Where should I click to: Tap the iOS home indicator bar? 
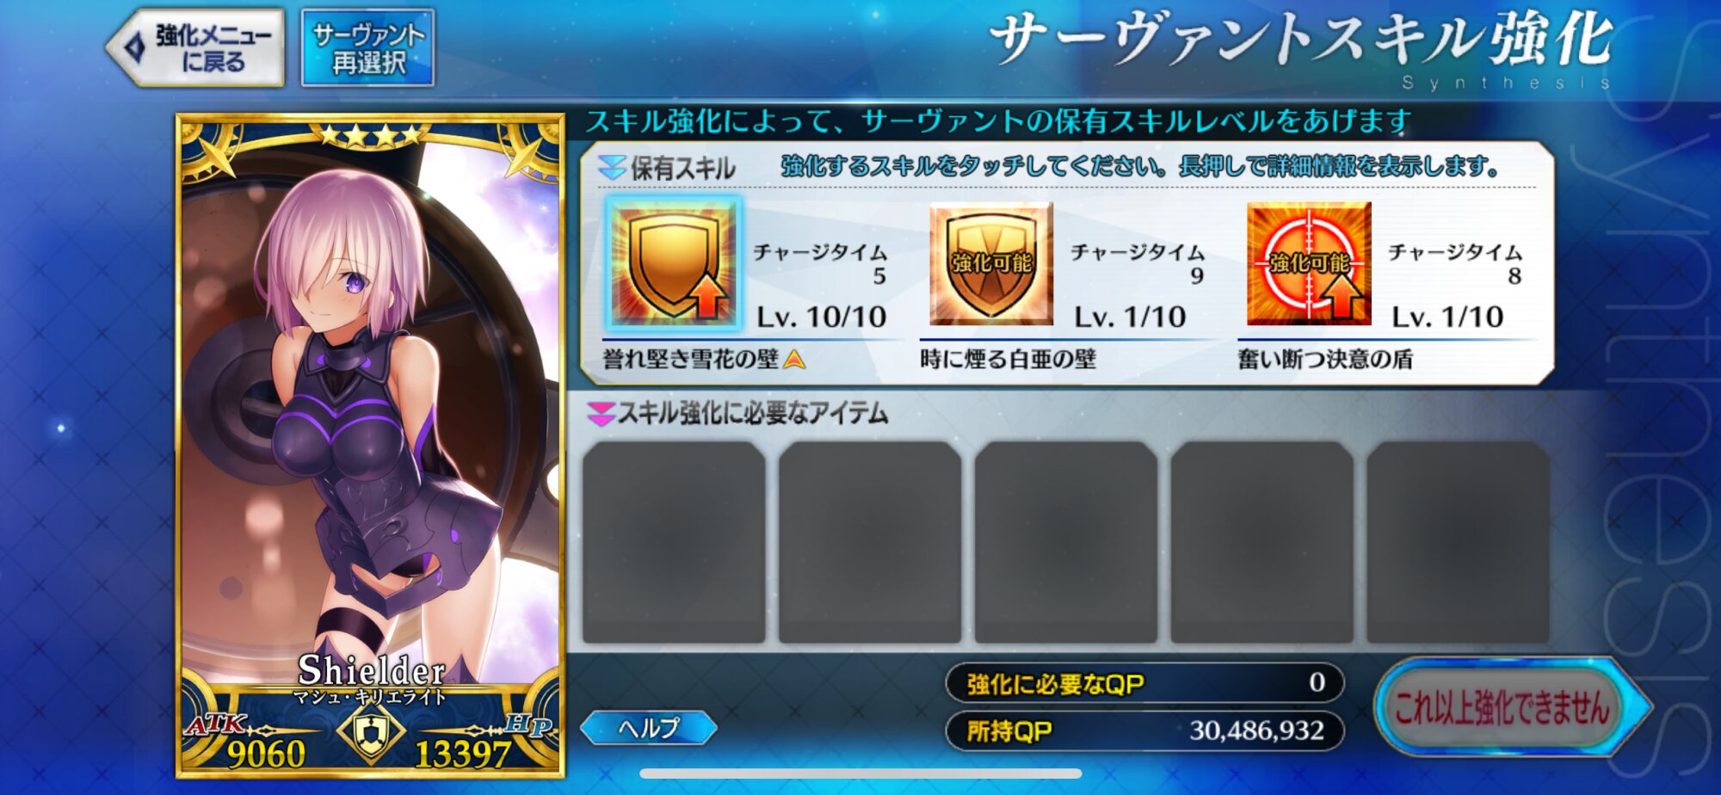click(x=860, y=773)
